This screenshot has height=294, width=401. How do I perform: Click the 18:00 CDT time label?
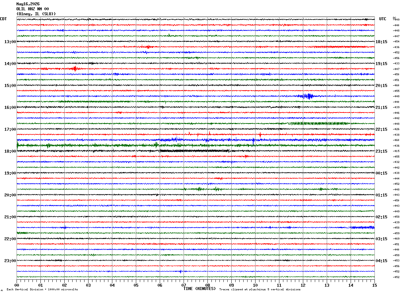(10, 151)
